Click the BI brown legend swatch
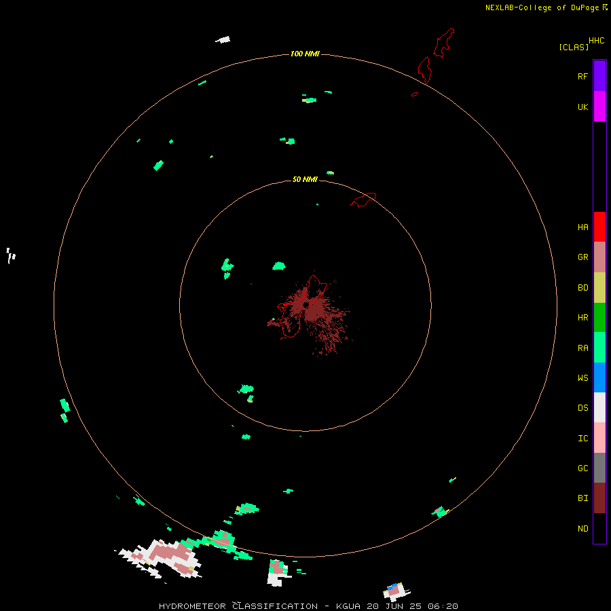The height and width of the screenshot is (611, 611). click(599, 498)
